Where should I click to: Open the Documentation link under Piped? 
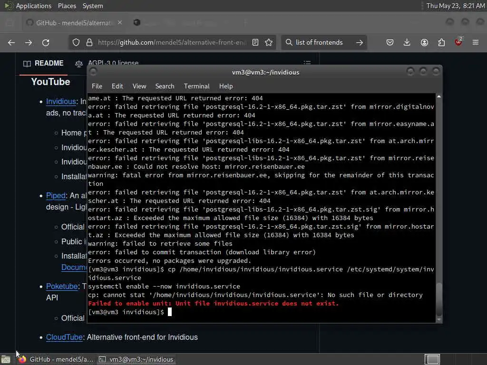[x=74, y=267]
